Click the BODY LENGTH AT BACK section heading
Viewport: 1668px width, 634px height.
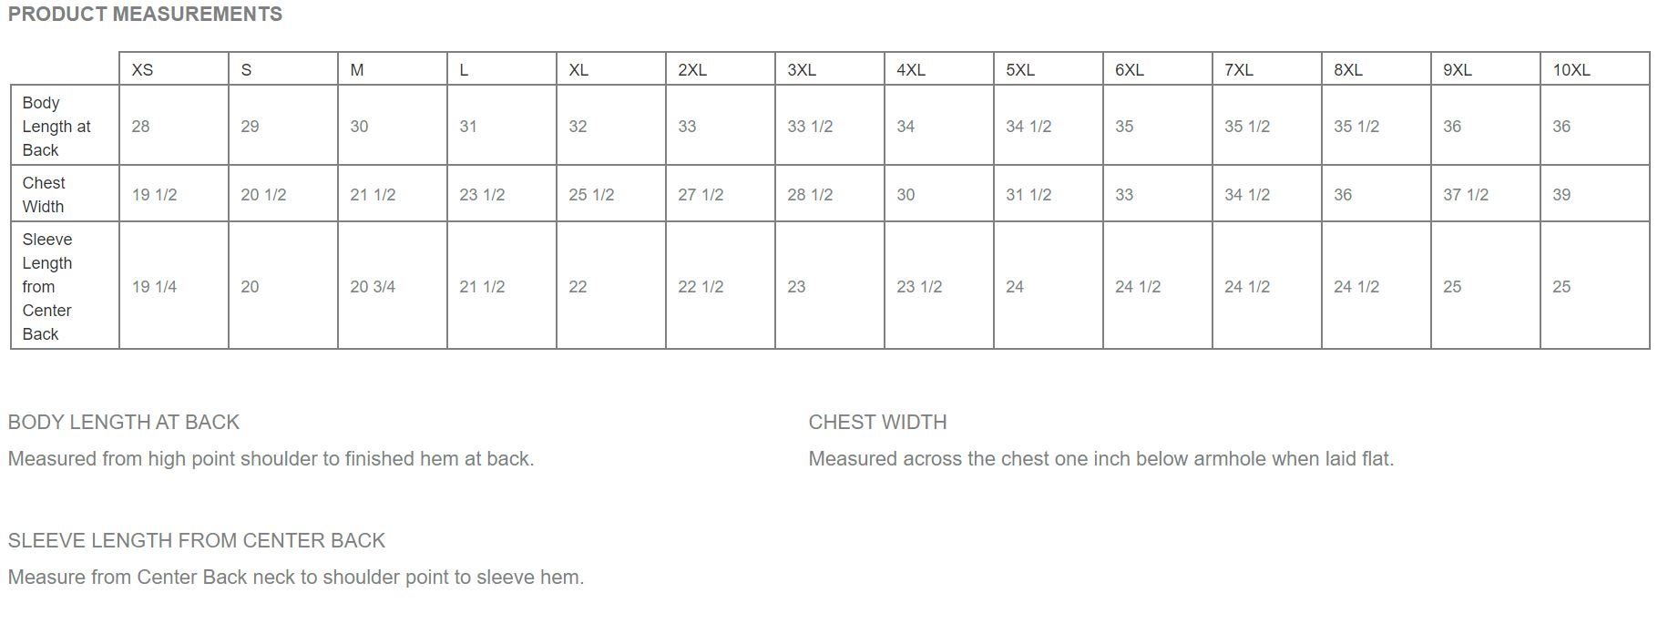click(x=124, y=423)
